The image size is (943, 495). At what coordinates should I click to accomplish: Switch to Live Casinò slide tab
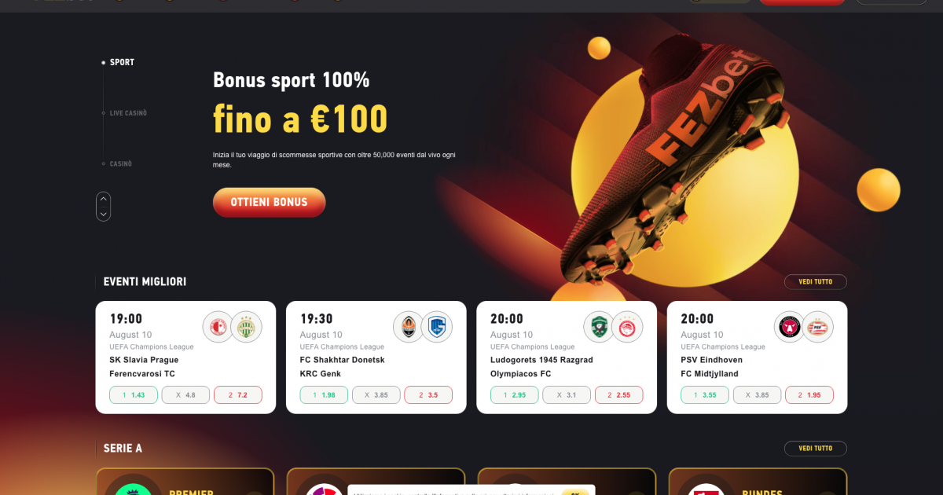[x=128, y=113]
